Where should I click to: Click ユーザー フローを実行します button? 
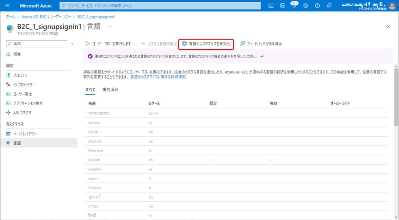point(108,44)
